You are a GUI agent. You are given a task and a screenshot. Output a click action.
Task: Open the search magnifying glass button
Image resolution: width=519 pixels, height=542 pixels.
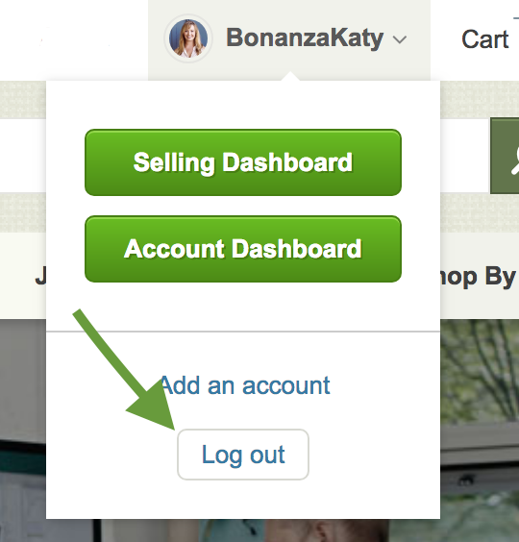[505, 156]
